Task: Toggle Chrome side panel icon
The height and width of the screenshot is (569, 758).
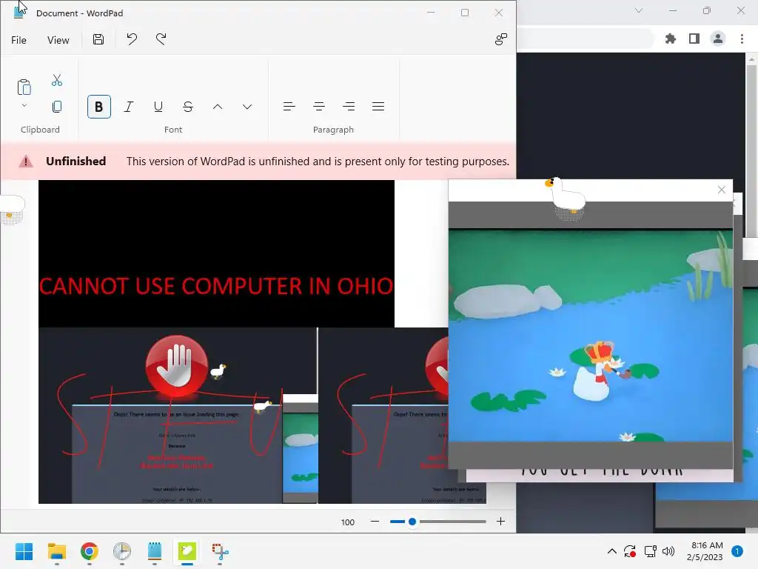Action: click(x=694, y=39)
